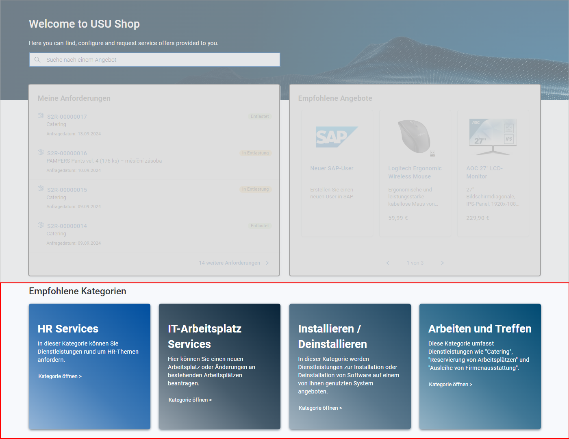This screenshot has width=569, height=439.
Task: Go to next recommended offers page
Action: [x=442, y=263]
